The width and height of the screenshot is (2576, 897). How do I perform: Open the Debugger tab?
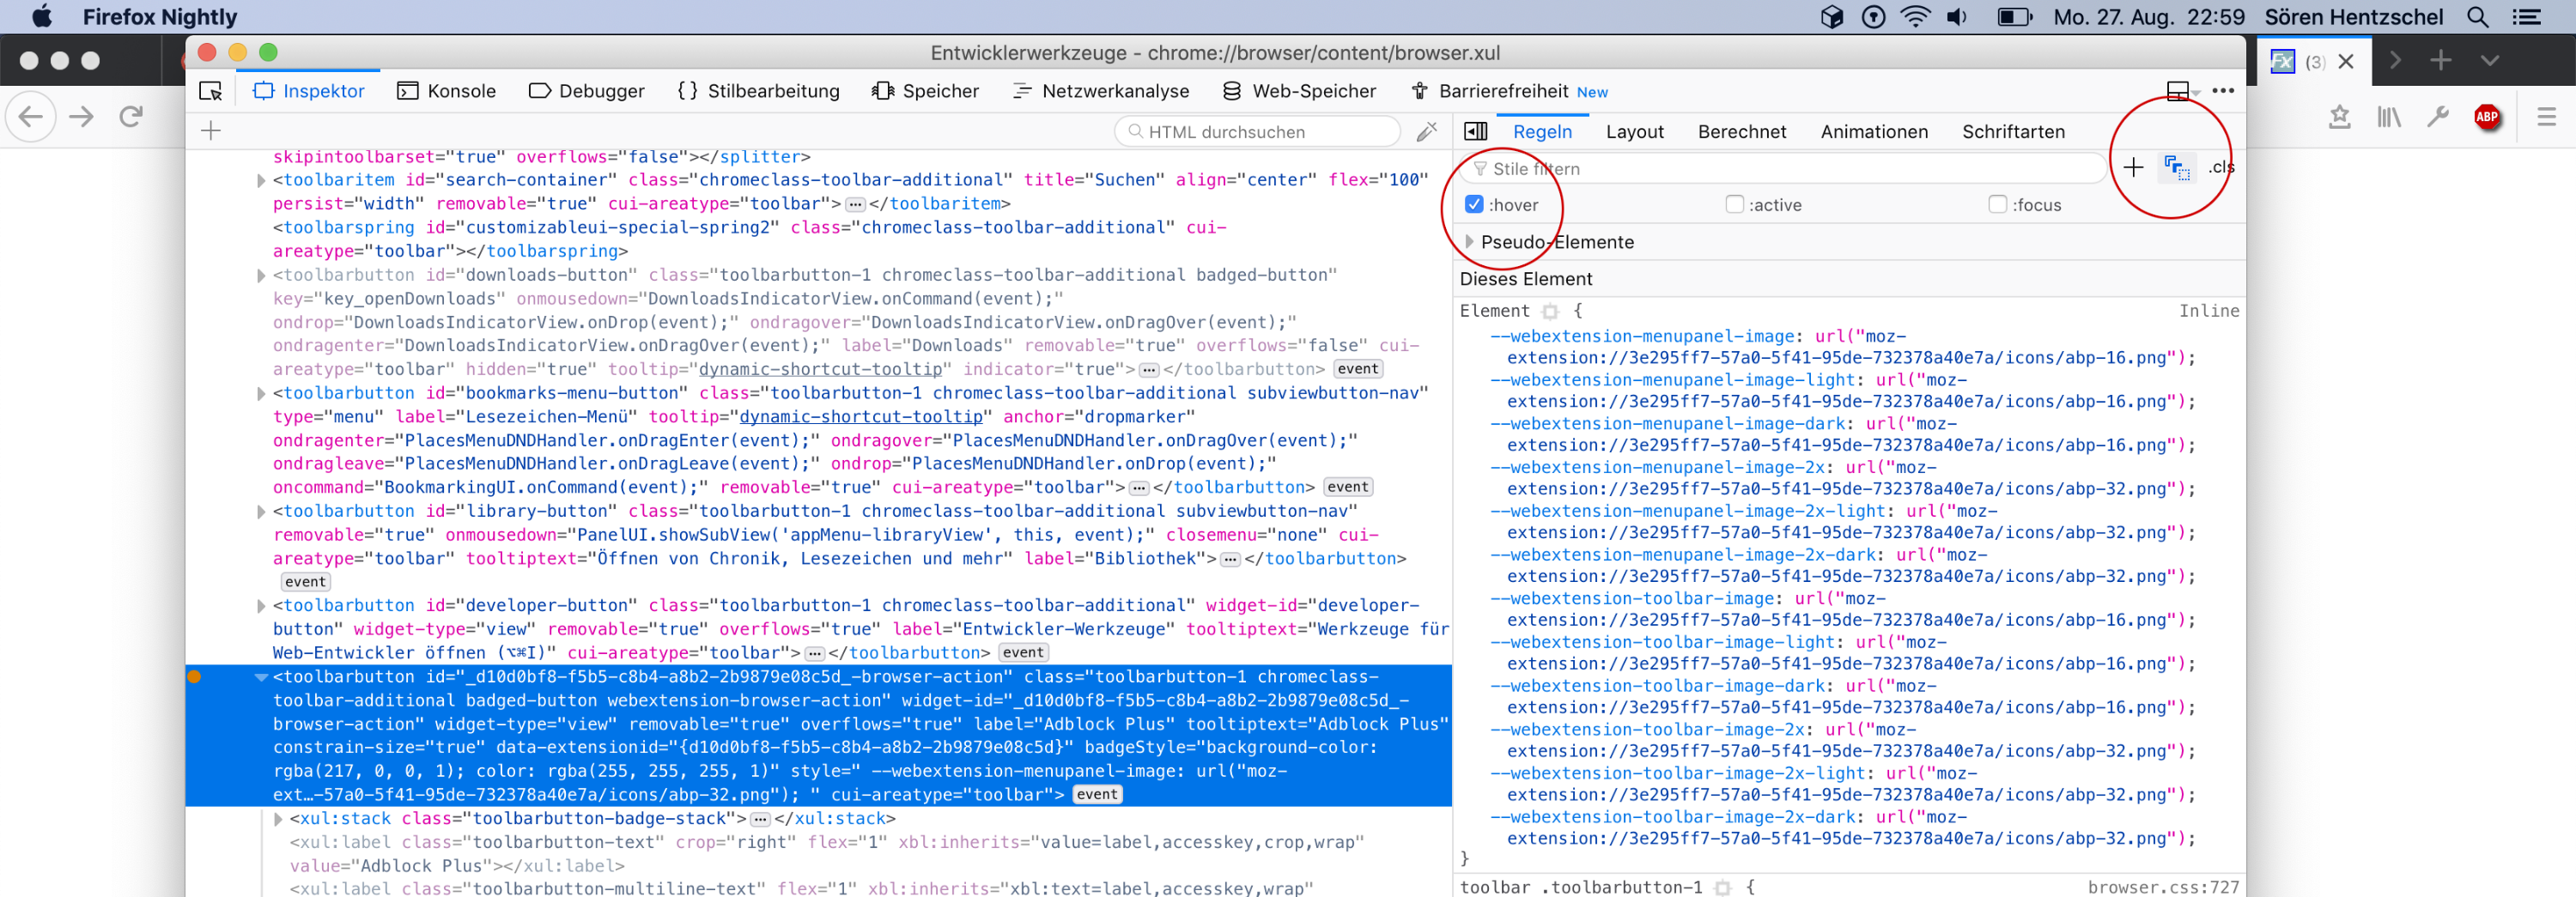click(x=587, y=91)
